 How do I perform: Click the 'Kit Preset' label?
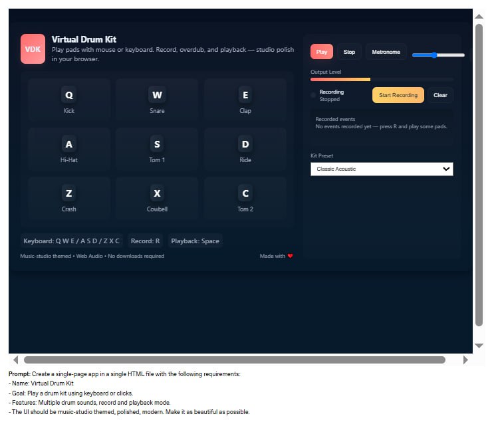tap(322, 156)
